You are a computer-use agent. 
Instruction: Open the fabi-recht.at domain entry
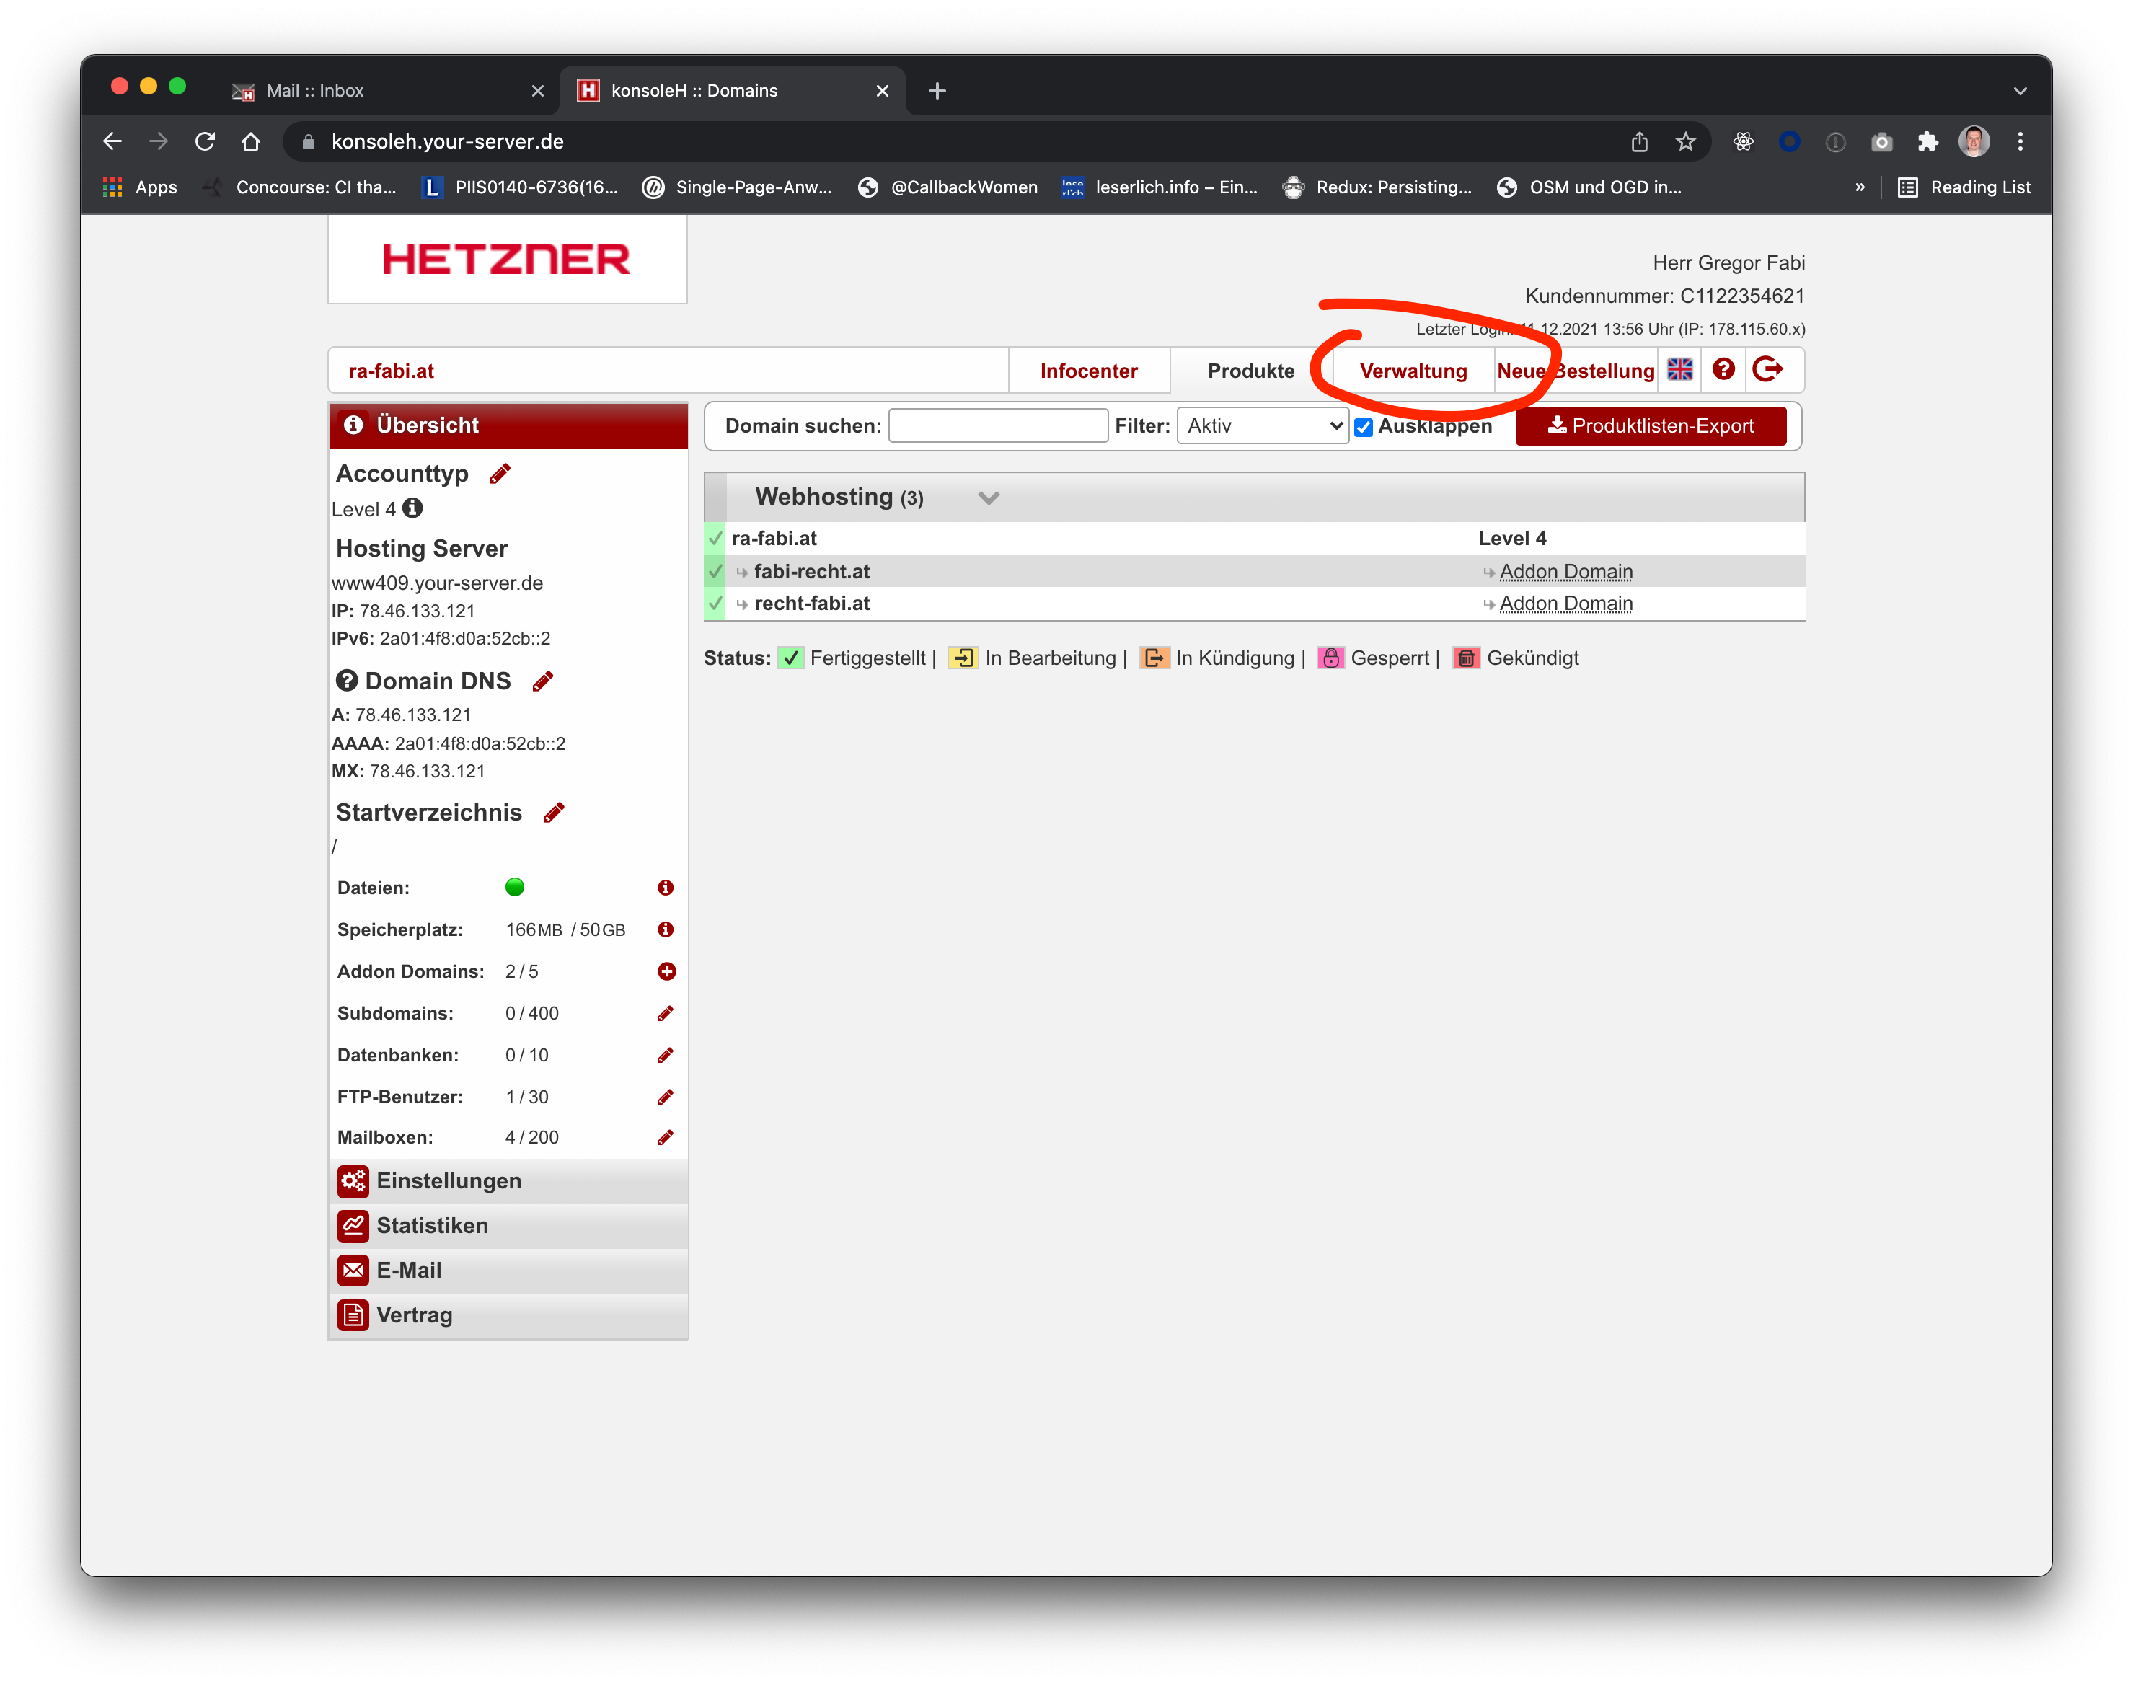[812, 572]
